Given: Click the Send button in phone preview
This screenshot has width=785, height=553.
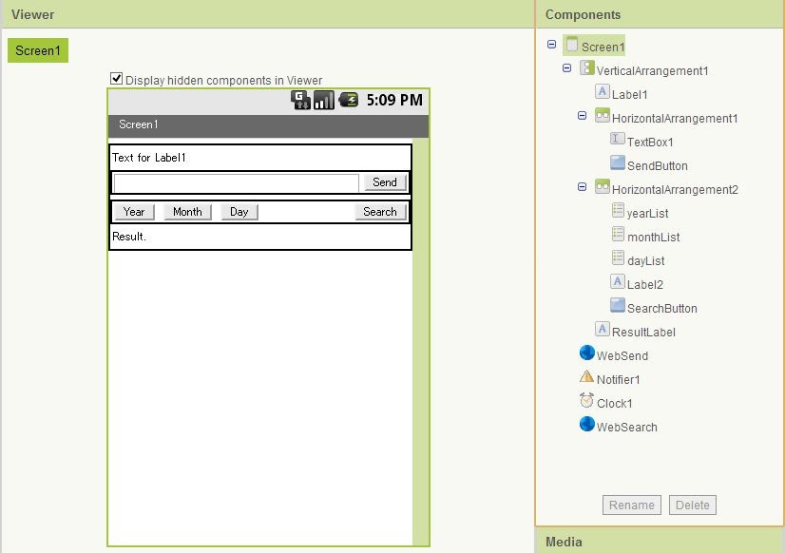Looking at the screenshot, I should pos(385,182).
